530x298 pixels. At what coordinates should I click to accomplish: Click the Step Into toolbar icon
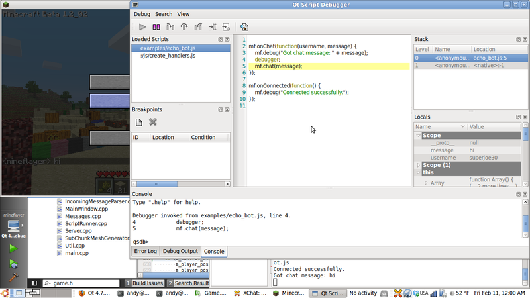(170, 27)
